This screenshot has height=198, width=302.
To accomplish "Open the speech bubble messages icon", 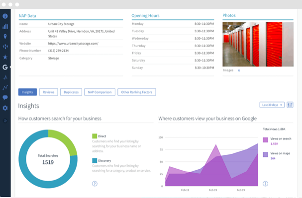I will (x=5, y=98).
